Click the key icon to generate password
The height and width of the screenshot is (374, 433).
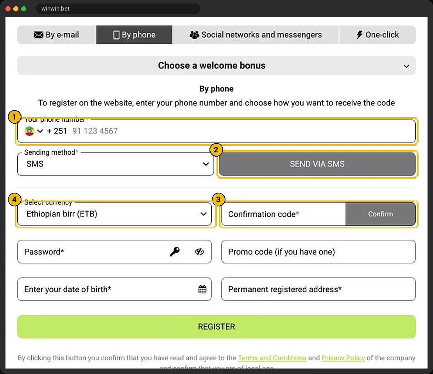(x=175, y=252)
